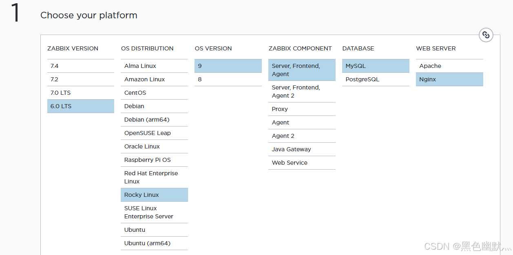
Task: Select Red Hat Enterprise Linux
Action: pos(155,177)
